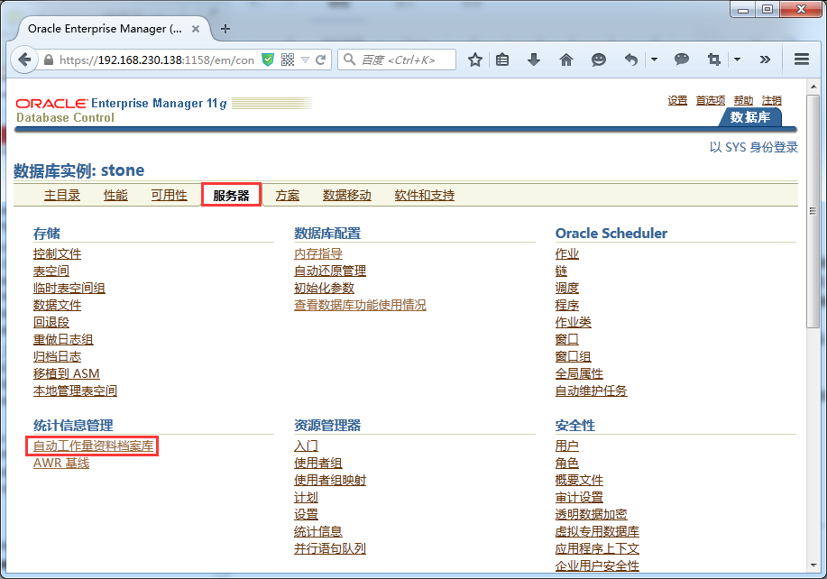Click the 初始化参数 link
Screen dimensions: 827x579
click(x=324, y=289)
